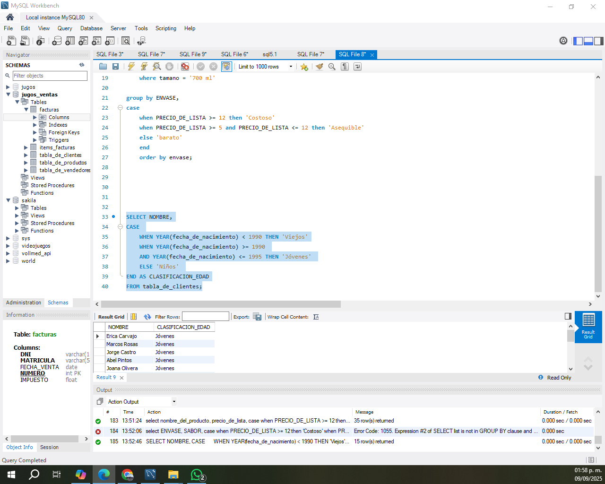The width and height of the screenshot is (605, 484).
Task: Open Windows search on the taskbar
Action: [34, 474]
